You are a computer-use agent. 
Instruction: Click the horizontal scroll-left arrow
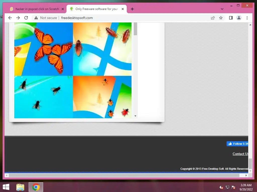click(x=7, y=175)
